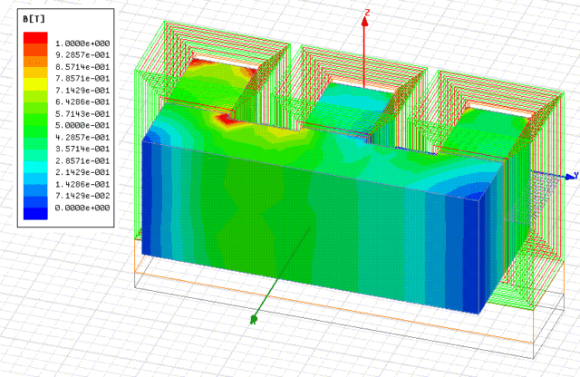Click the legend value 4.2857e-001
580x377 pixels.
[x=82, y=137]
